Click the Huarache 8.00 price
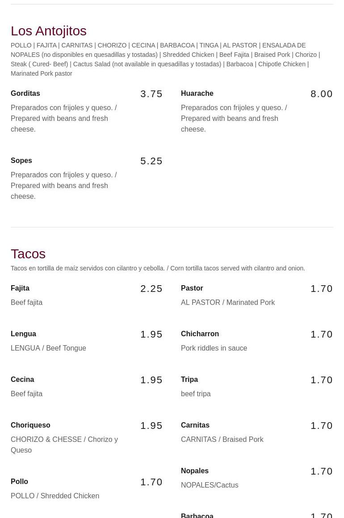The height and width of the screenshot is (518, 344). pyautogui.click(x=322, y=94)
